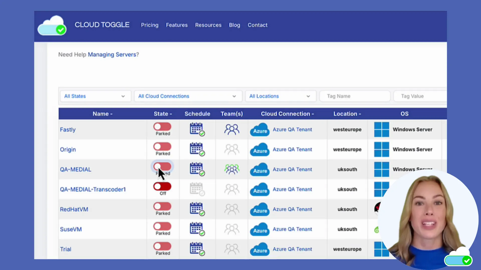
Task: Click the Cloud Toggle logo
Action: 52,25
